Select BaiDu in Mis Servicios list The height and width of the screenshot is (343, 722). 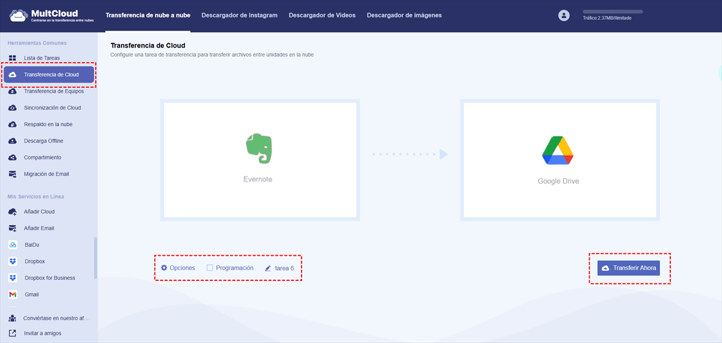pos(32,245)
